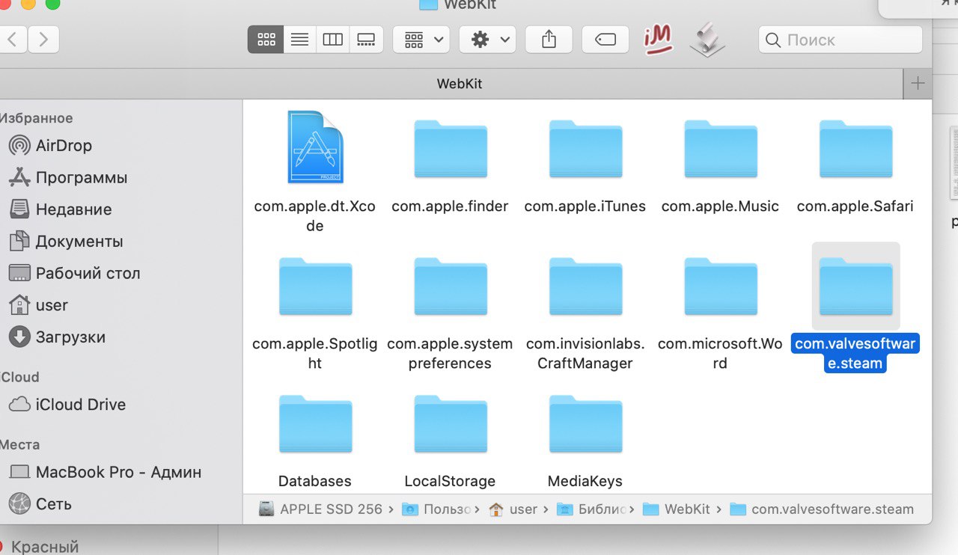Image resolution: width=958 pixels, height=555 pixels.
Task: Click the Share toolbar button
Action: 549,40
